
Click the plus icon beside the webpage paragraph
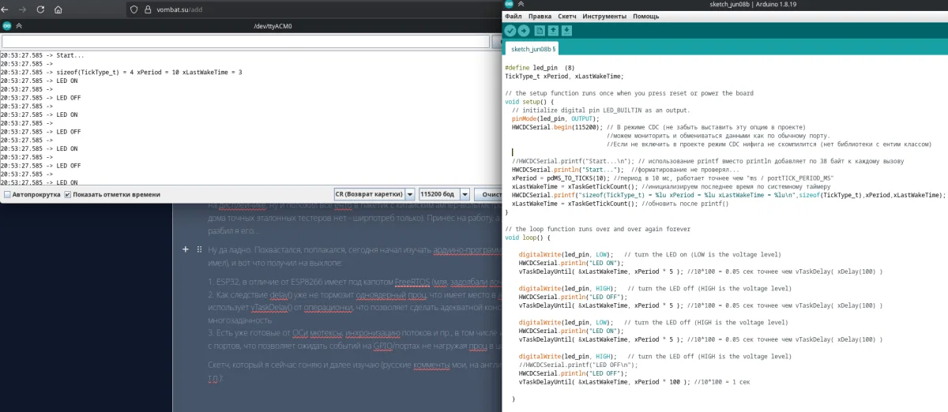pyautogui.click(x=186, y=249)
